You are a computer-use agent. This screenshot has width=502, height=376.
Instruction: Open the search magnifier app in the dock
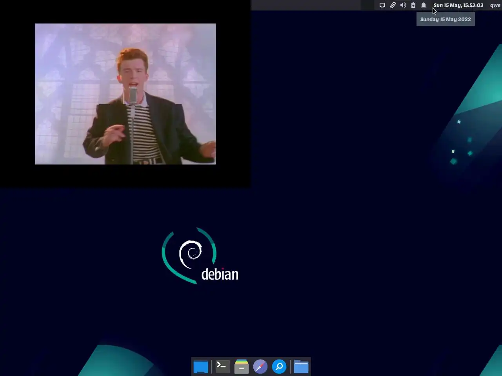[x=279, y=367]
